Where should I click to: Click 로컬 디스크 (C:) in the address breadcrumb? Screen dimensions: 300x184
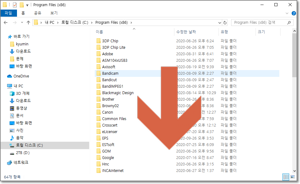pyautogui.click(x=75, y=23)
